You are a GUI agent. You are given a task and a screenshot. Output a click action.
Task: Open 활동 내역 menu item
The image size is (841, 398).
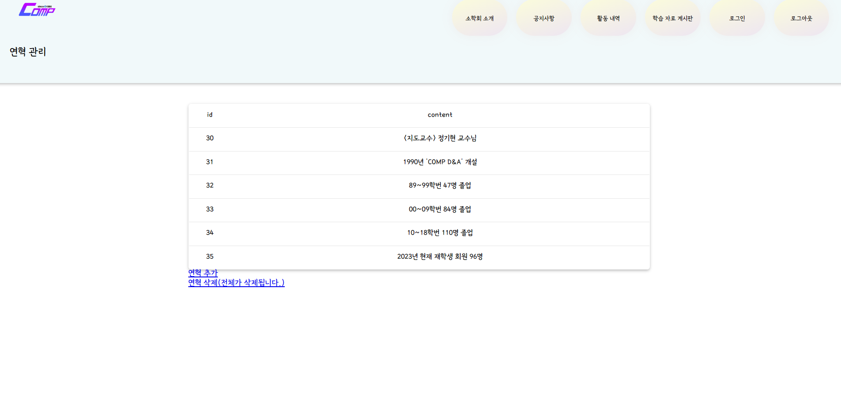(x=608, y=18)
